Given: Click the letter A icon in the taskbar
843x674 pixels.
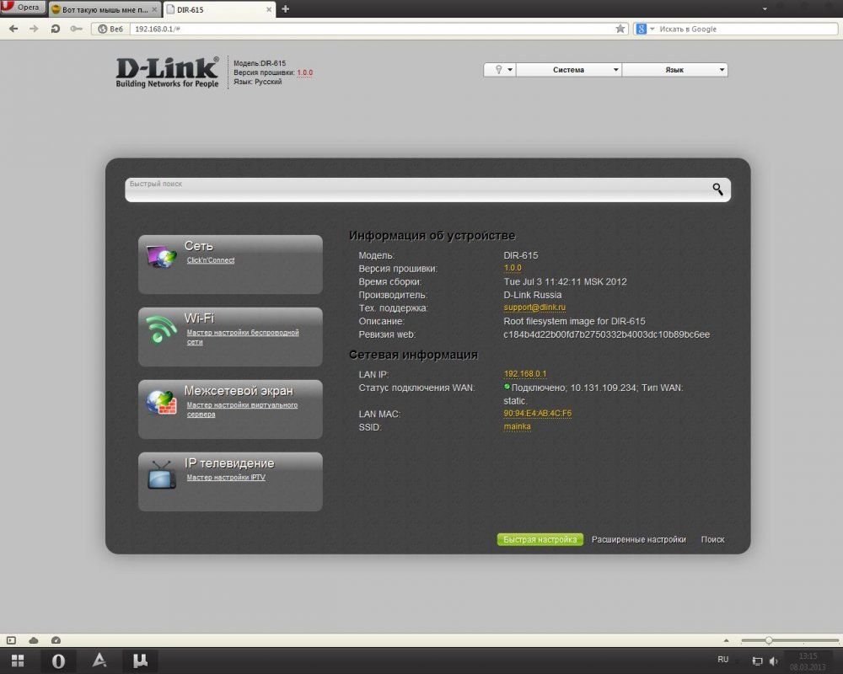Looking at the screenshot, I should 99,661.
